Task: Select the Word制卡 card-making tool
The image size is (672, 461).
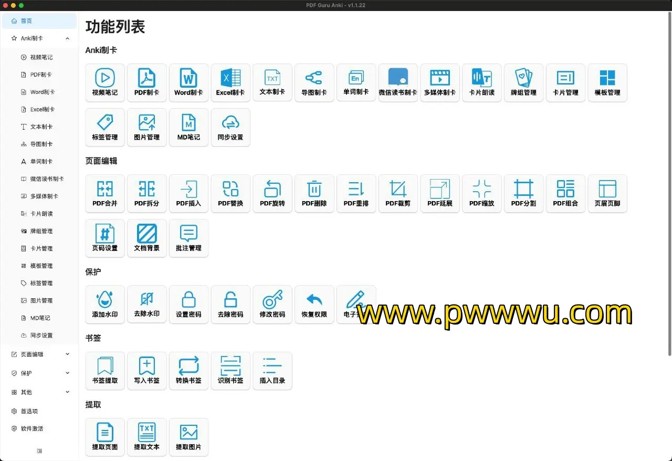Action: [x=188, y=82]
